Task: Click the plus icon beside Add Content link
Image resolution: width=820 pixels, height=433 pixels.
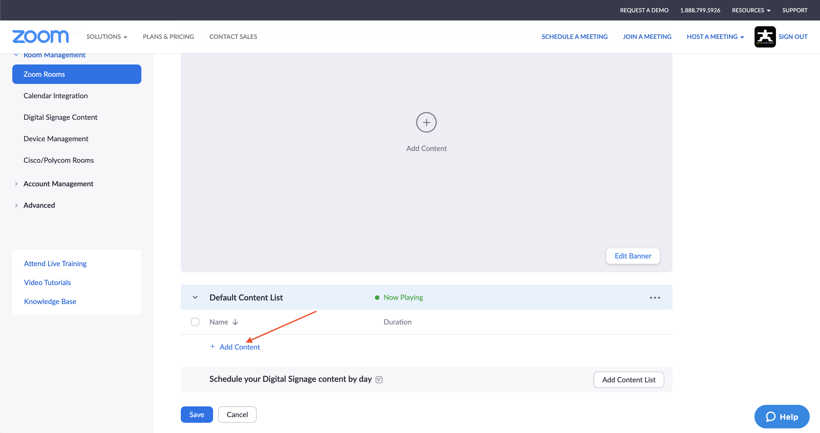Action: (x=213, y=347)
